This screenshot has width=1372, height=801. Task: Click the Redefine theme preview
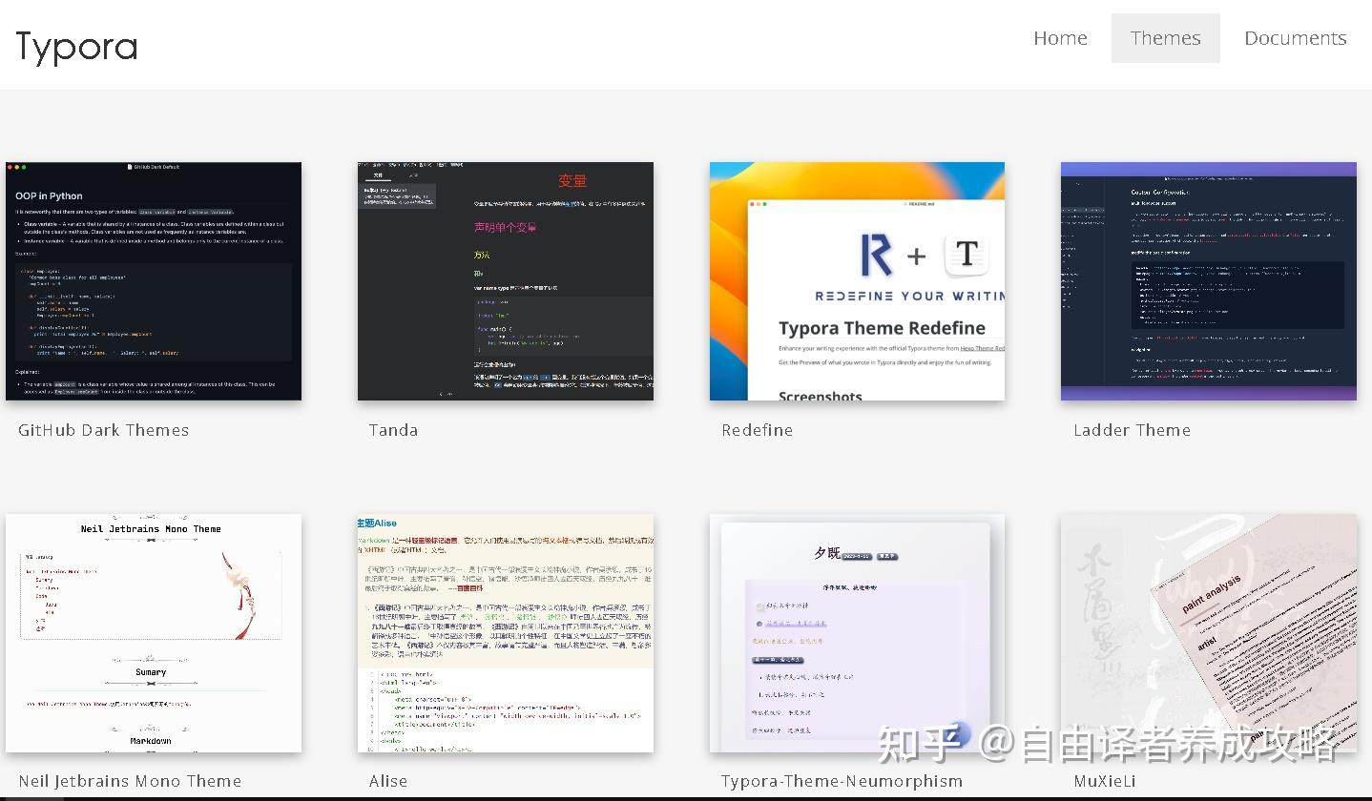coord(856,280)
